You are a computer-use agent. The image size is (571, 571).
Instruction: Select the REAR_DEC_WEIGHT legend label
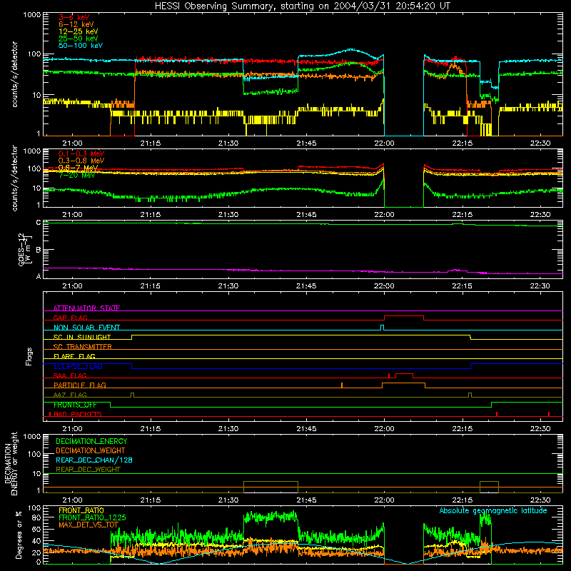(x=88, y=470)
